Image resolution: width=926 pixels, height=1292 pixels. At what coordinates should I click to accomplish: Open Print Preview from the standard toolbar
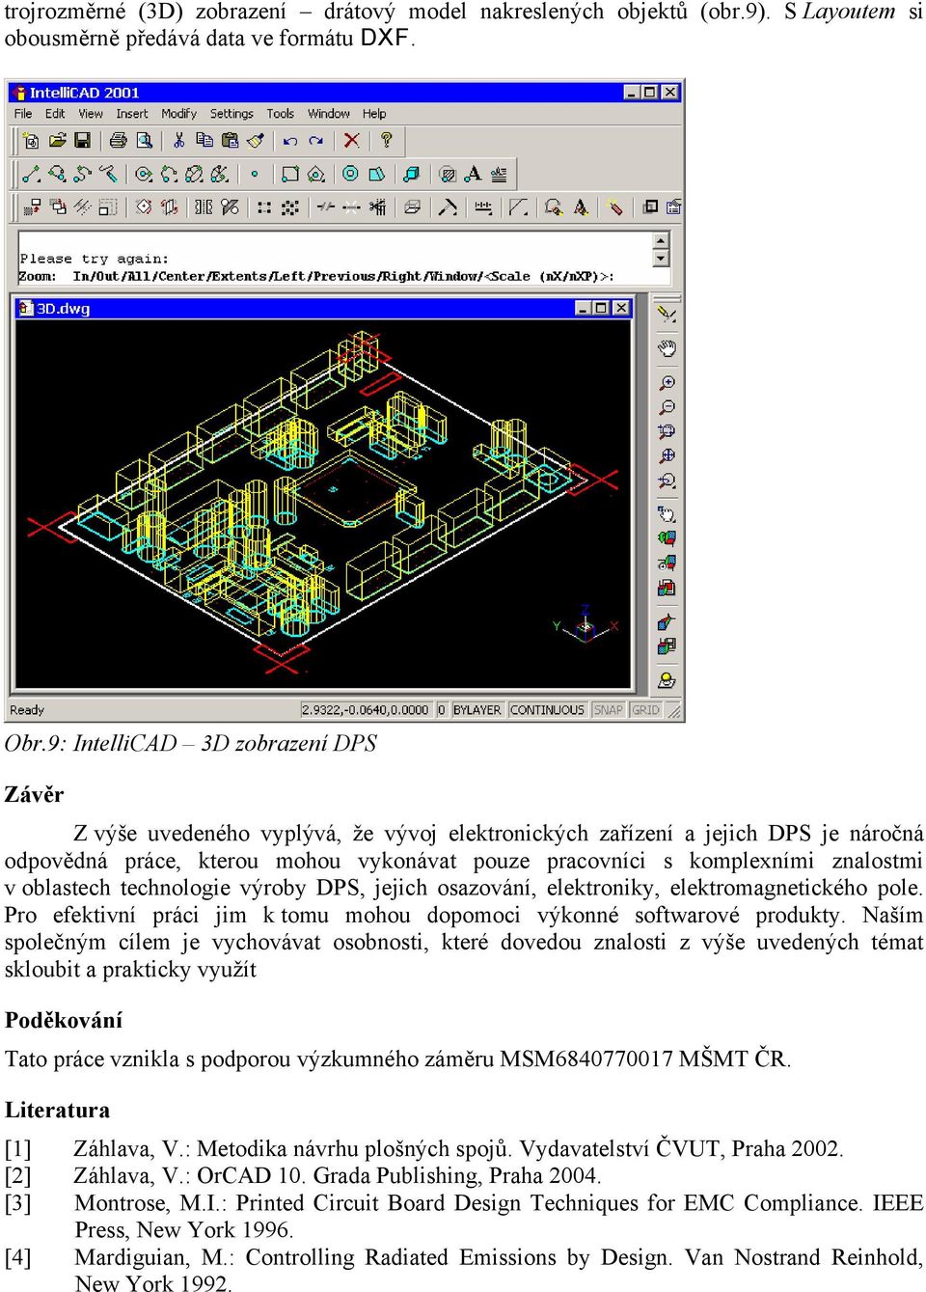[x=144, y=140]
